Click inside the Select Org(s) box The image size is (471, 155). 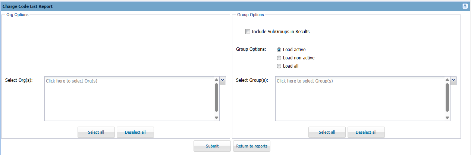tap(129, 99)
